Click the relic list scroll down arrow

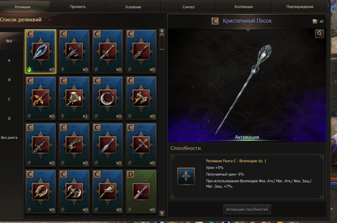[162, 213]
